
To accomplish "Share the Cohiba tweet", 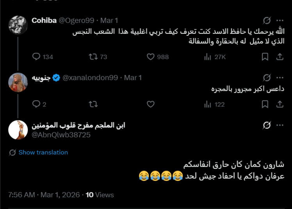I will click(280, 57).
